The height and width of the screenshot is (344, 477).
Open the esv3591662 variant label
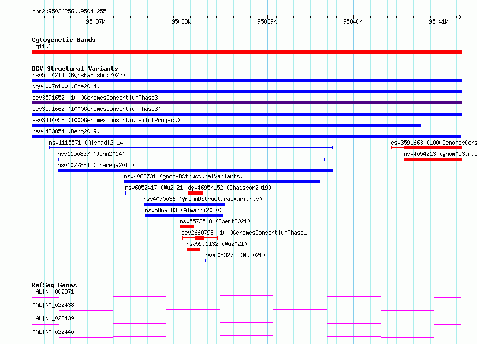(x=96, y=109)
